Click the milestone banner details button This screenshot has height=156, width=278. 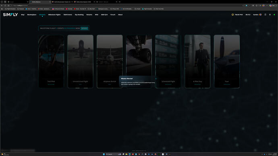pyautogui.click(x=84, y=28)
